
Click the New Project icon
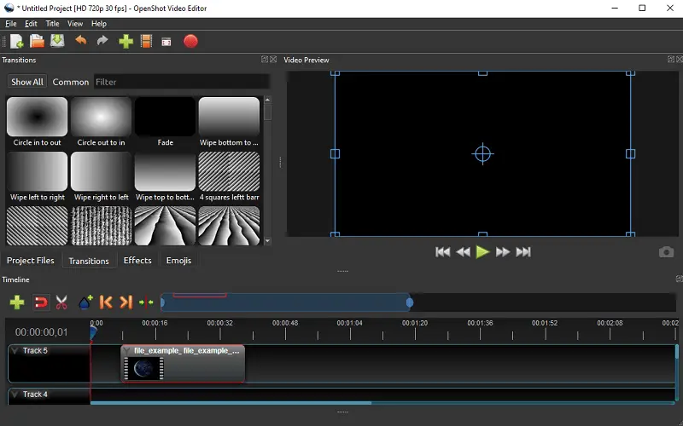(x=16, y=41)
